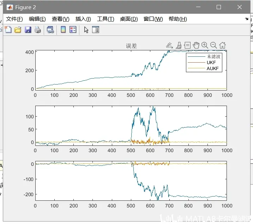Open file using folder icon
The image size is (253, 224).
[x=18, y=30]
